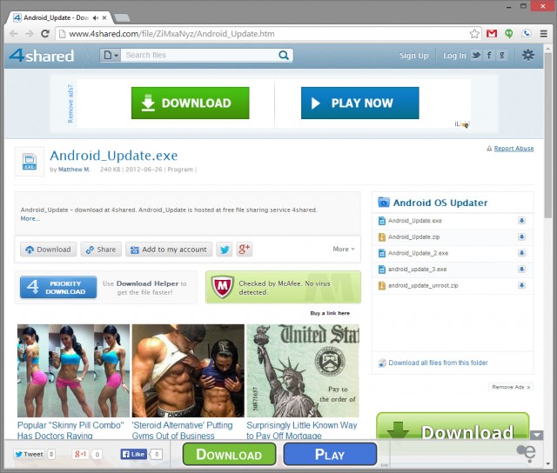Reload the page with the refresh icon

45,34
